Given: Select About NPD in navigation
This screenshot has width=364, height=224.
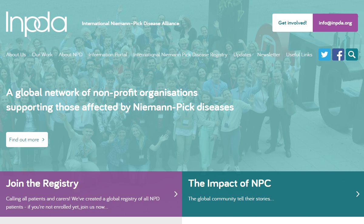Looking at the screenshot, I should [70, 54].
